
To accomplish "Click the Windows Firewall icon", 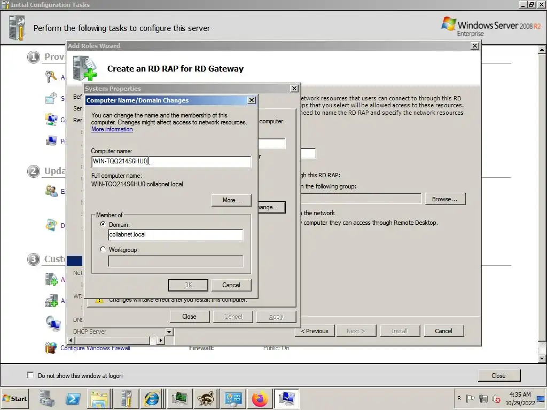I will click(x=51, y=348).
